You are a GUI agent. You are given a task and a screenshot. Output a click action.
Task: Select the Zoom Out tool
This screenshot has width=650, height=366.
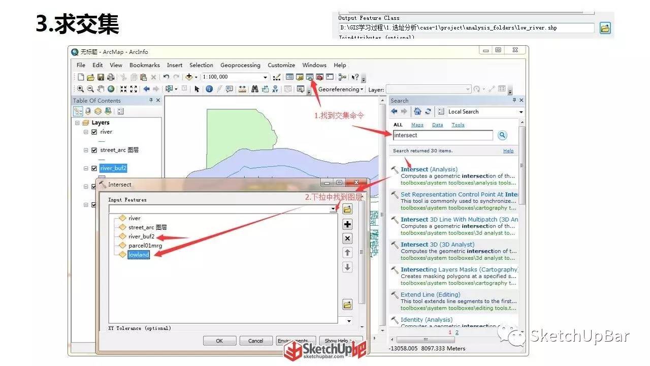coord(90,89)
